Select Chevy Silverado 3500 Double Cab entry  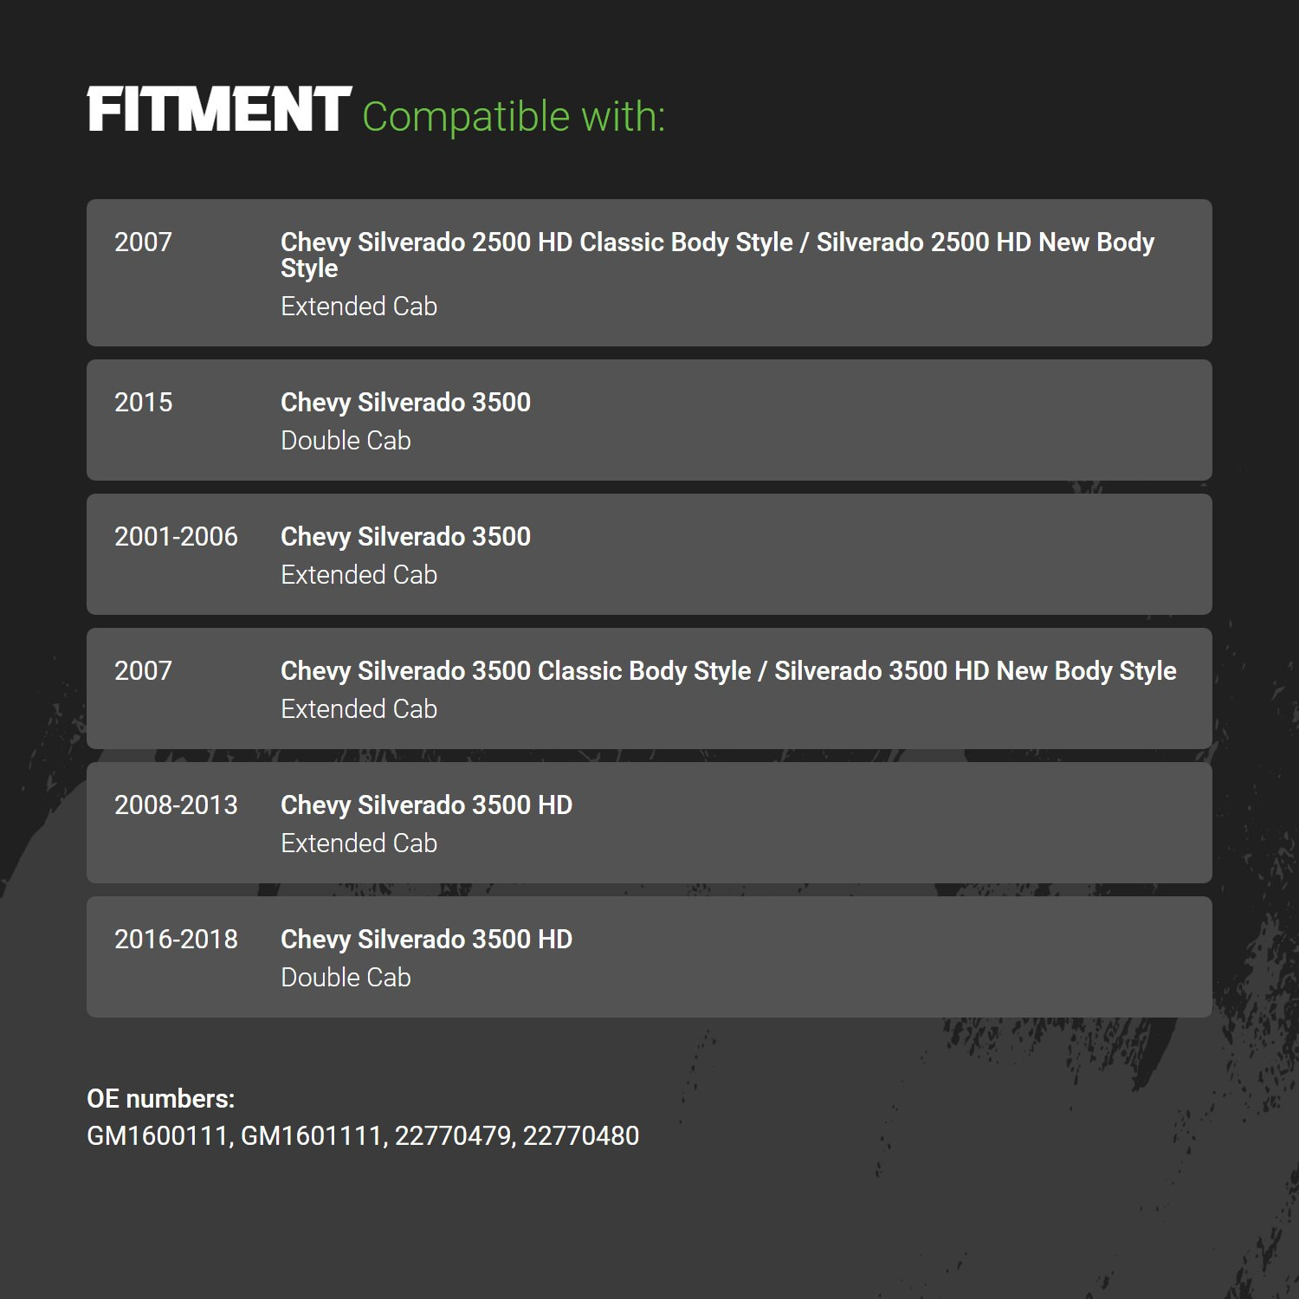point(649,420)
